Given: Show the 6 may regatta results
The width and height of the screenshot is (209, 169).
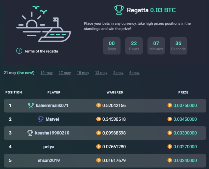Looking at the screenshot, I should tap(134, 73).
